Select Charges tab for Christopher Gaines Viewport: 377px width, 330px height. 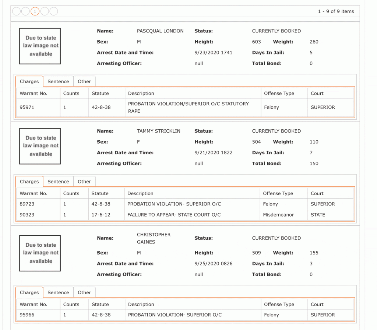click(x=29, y=292)
